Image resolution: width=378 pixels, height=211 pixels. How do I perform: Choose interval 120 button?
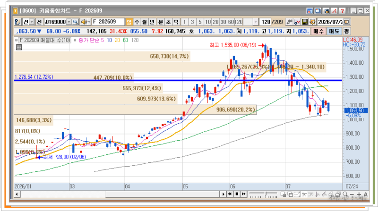click(239, 22)
